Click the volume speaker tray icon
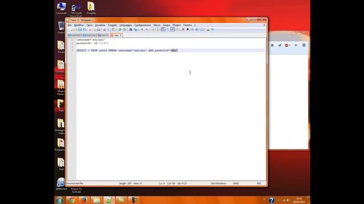 288,200
